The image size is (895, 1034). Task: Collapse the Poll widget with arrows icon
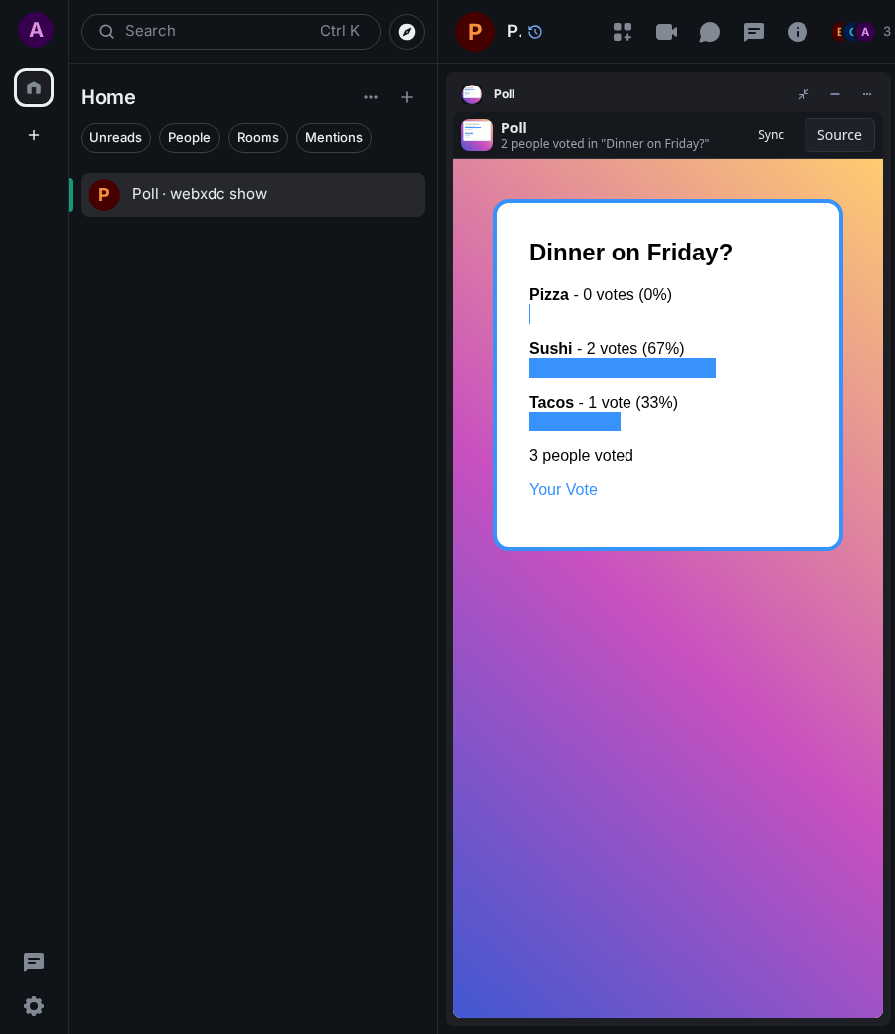804,94
